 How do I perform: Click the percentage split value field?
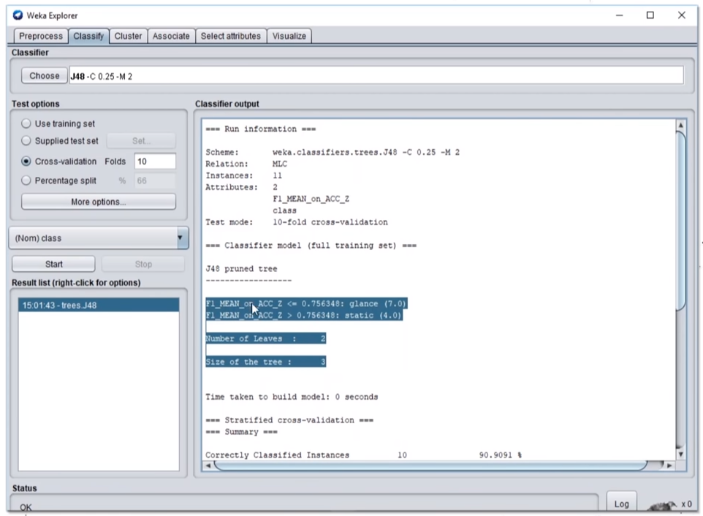[155, 181]
